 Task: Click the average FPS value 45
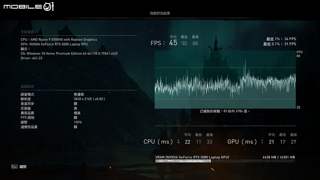click(x=173, y=43)
